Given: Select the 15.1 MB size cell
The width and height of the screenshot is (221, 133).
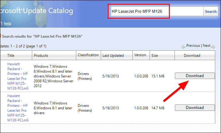Looking at the screenshot, I should [x=158, y=76].
